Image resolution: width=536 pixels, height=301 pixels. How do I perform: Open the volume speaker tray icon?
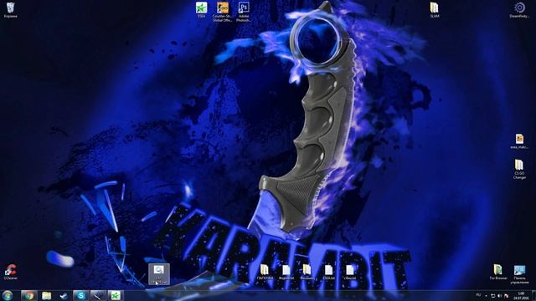tap(499, 295)
